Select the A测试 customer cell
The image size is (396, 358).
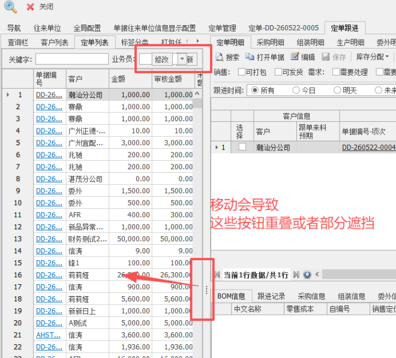[x=88, y=323]
